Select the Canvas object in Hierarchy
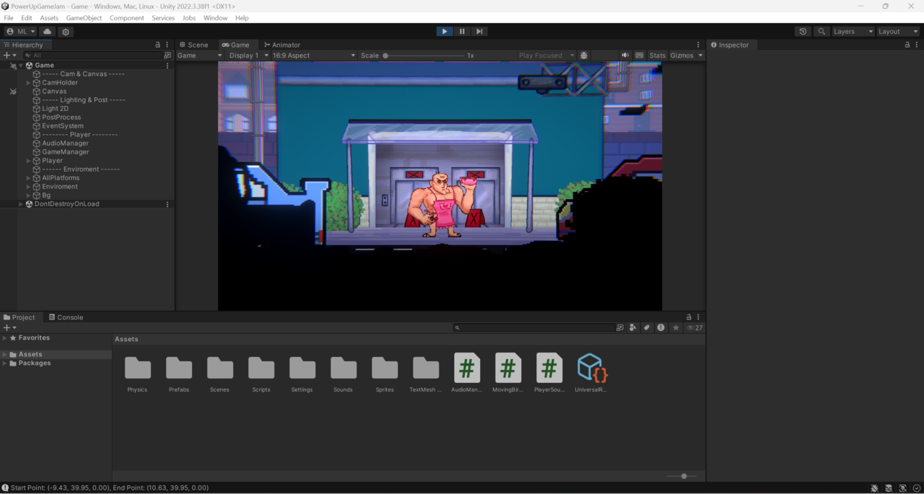 click(x=54, y=92)
